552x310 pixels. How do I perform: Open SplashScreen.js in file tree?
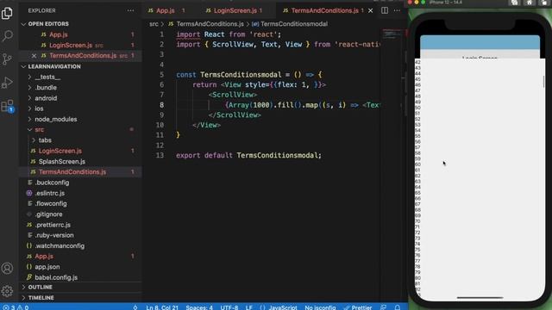click(61, 161)
